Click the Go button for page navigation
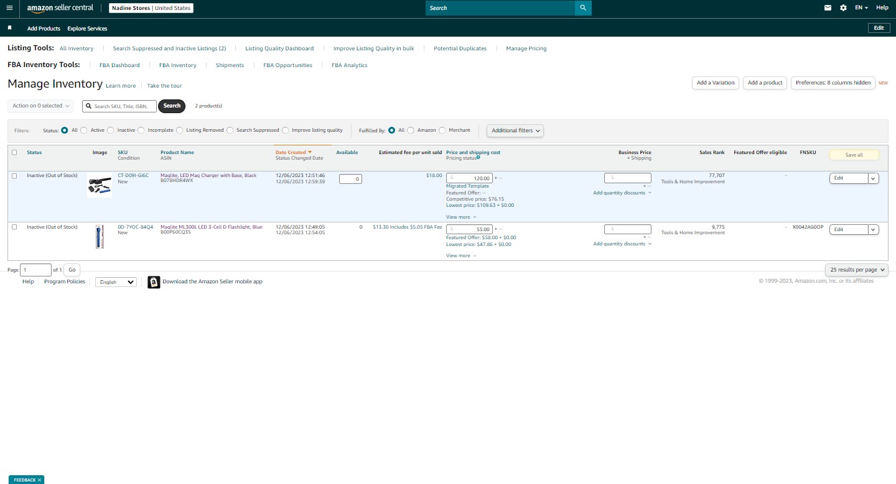The image size is (896, 484). 72,270
